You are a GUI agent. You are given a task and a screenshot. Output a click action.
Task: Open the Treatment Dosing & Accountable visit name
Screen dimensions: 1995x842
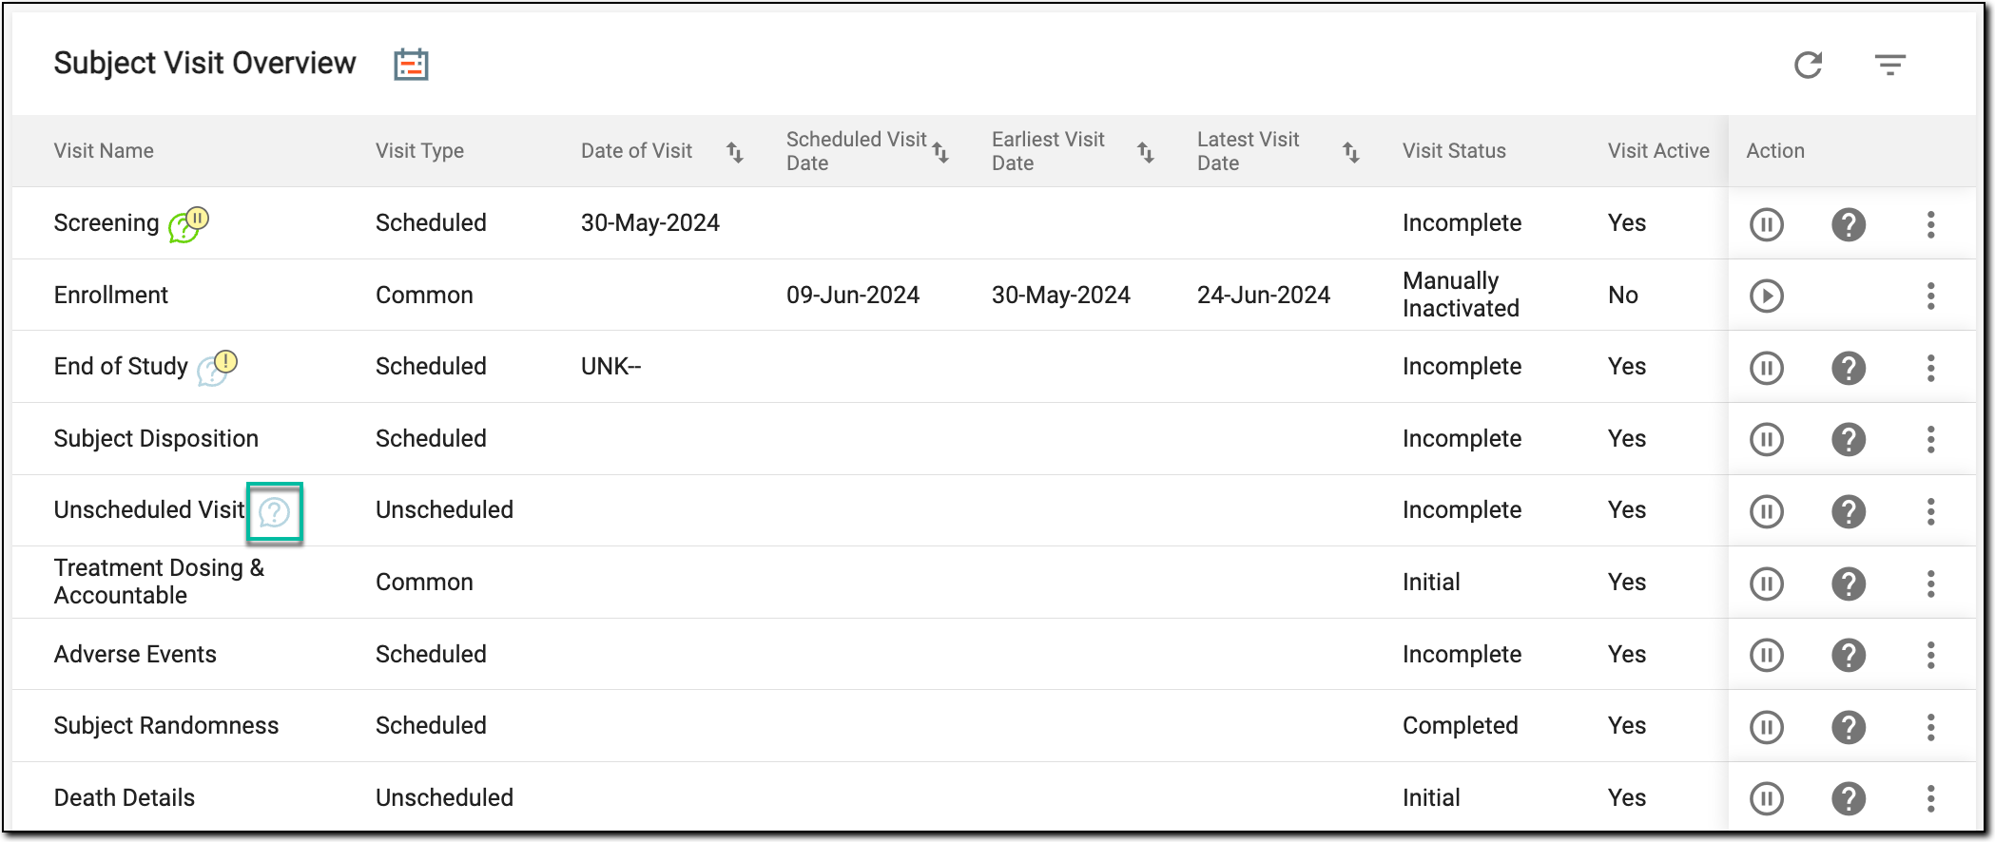pyautogui.click(x=159, y=582)
